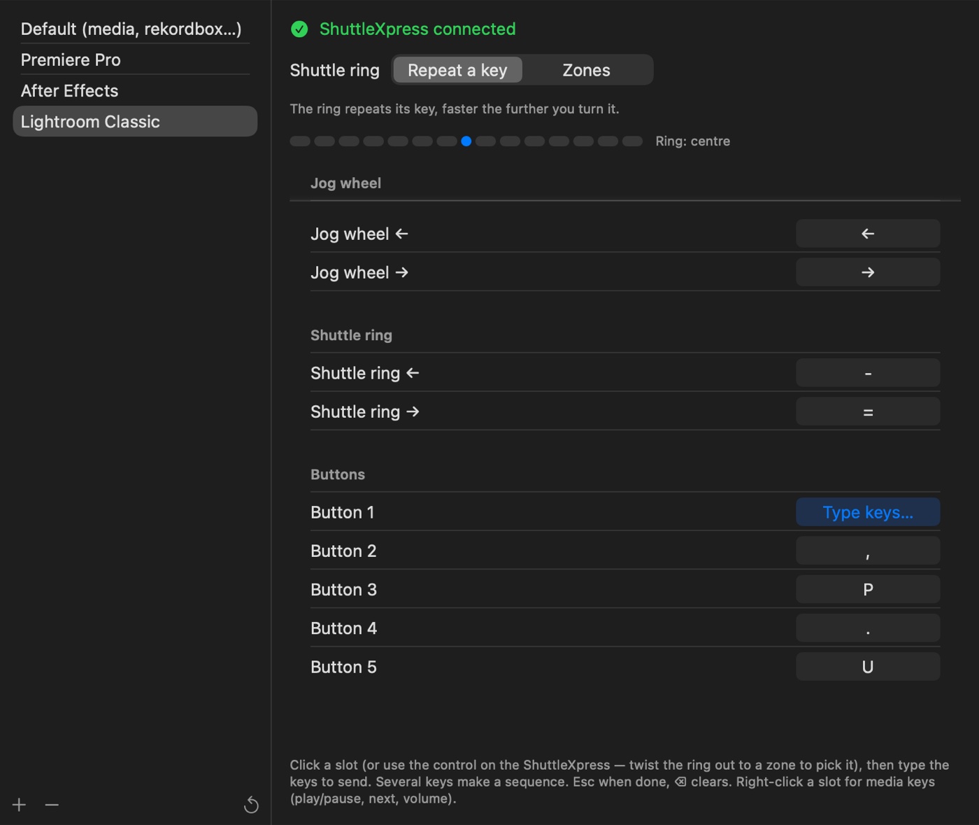The width and height of the screenshot is (979, 825).
Task: Click the ring repeats its key description
Action: pos(455,109)
